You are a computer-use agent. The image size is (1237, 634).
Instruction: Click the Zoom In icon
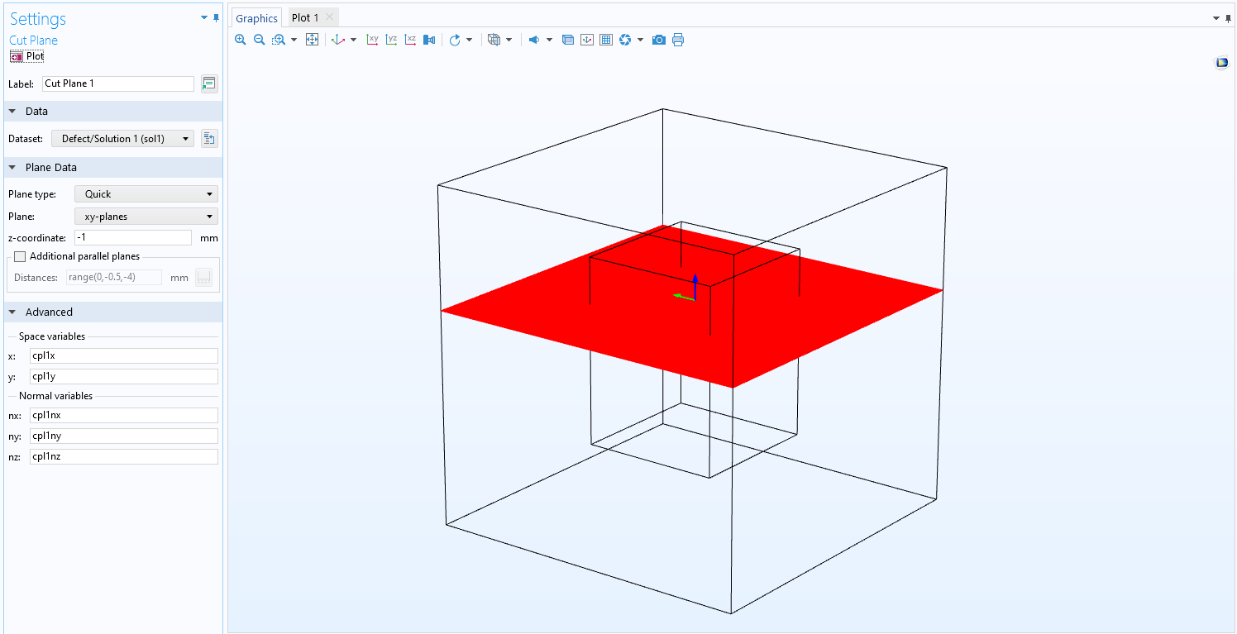point(241,40)
